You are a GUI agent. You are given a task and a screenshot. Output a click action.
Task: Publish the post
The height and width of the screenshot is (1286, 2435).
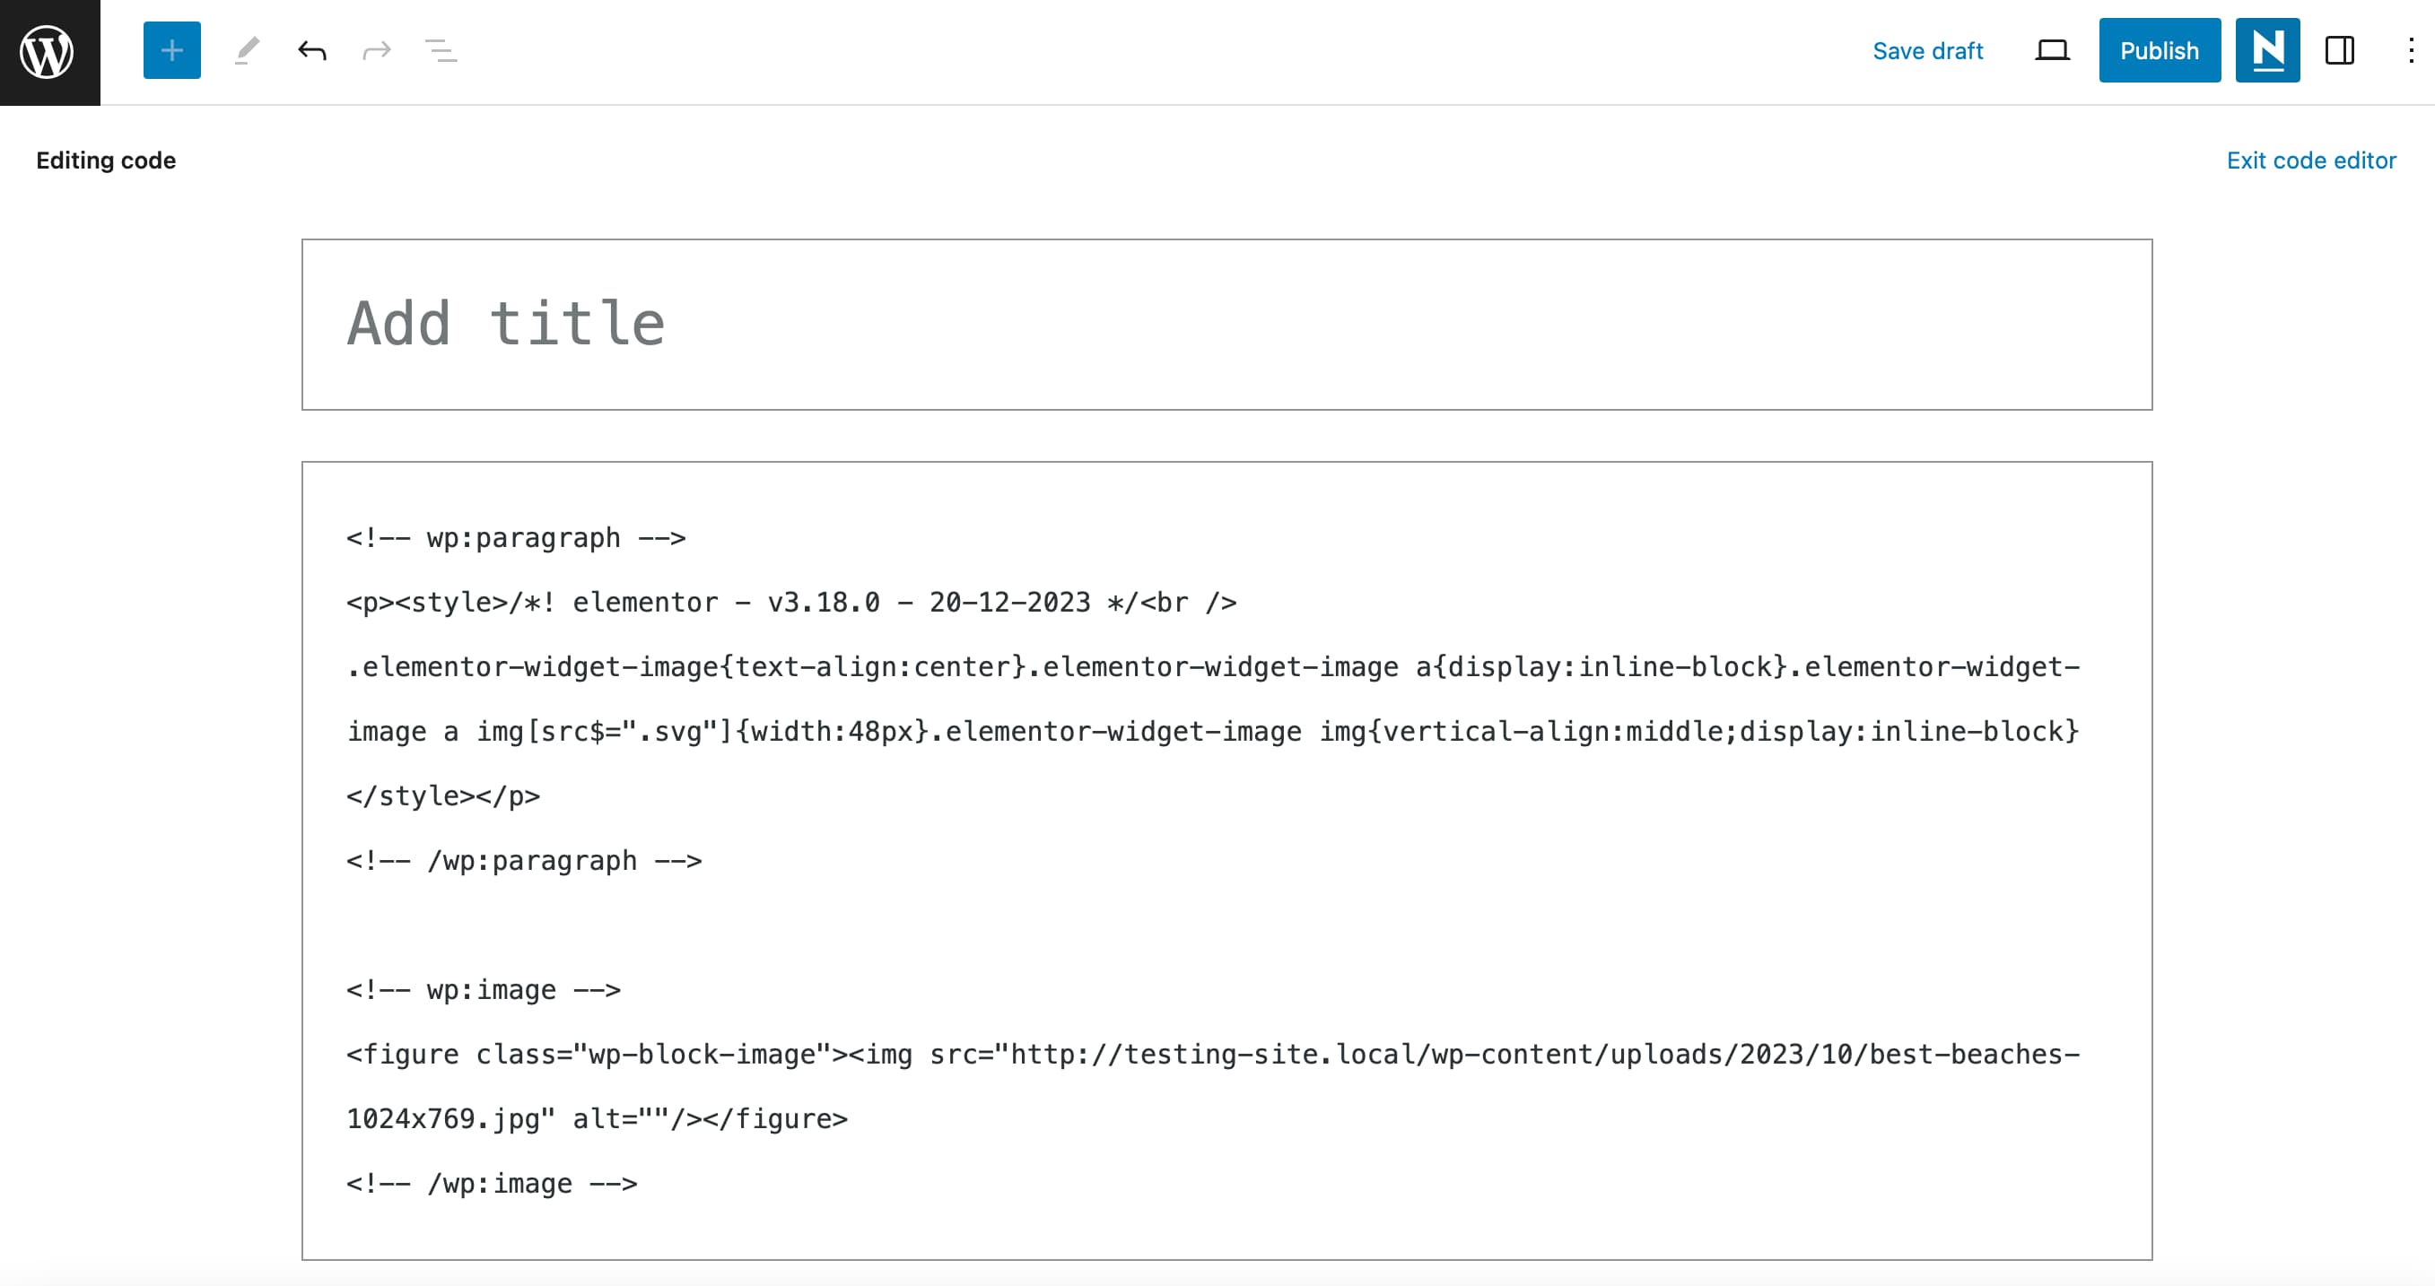[2159, 50]
